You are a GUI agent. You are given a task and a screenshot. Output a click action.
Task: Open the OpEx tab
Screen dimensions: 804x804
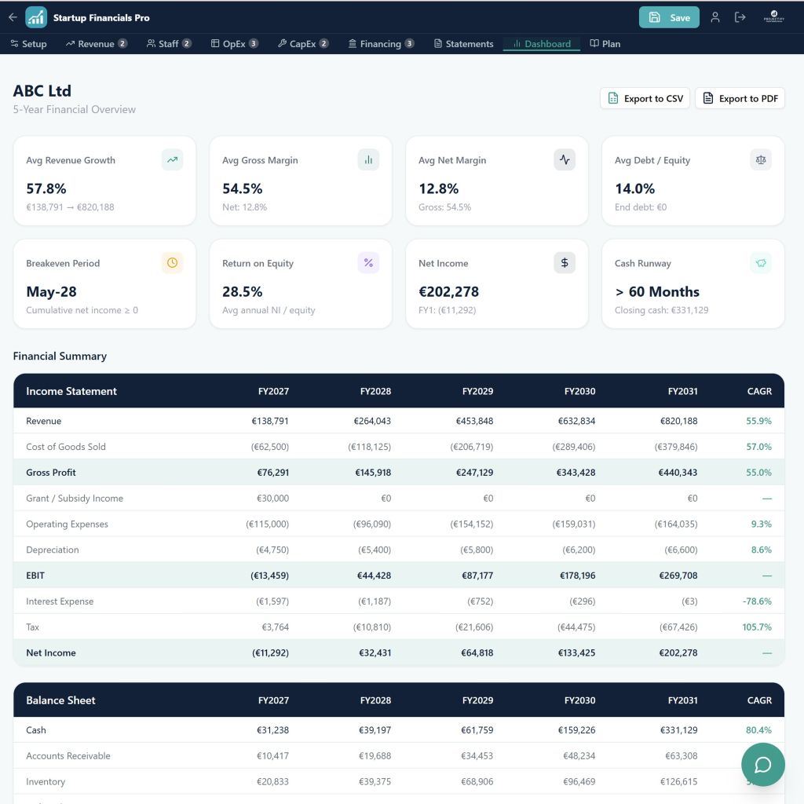(234, 44)
